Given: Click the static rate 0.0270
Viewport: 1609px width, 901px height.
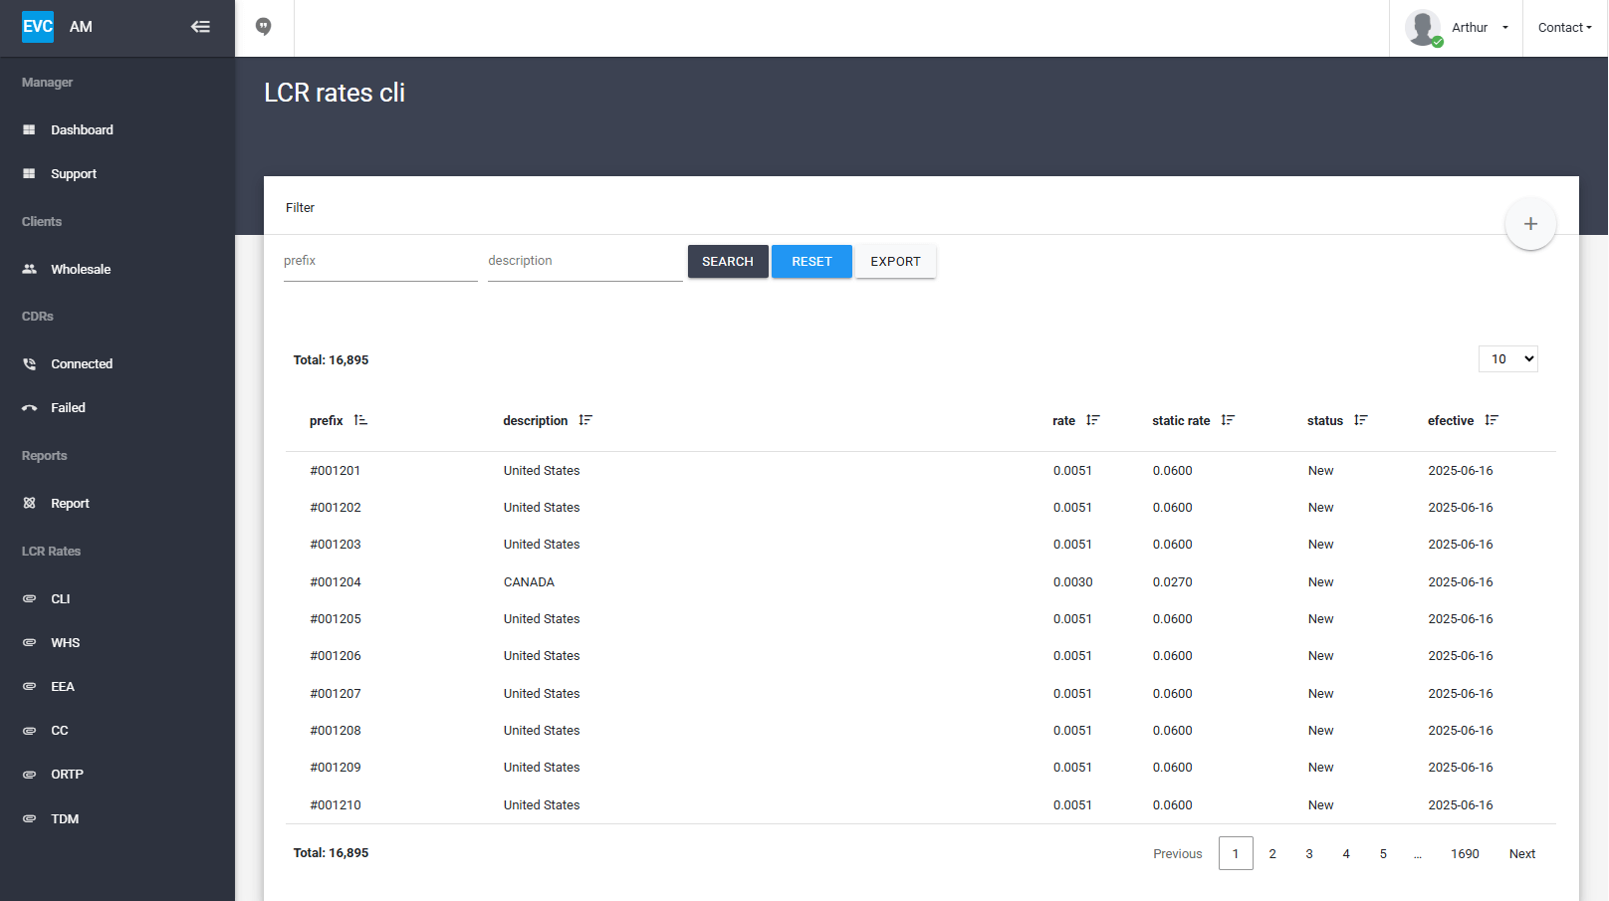Looking at the screenshot, I should point(1173,582).
